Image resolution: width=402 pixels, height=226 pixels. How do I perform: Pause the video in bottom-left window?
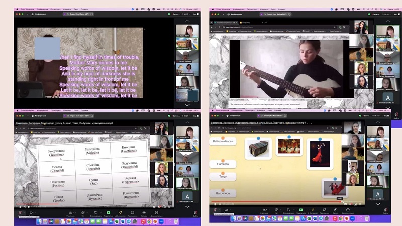[x=20, y=207]
